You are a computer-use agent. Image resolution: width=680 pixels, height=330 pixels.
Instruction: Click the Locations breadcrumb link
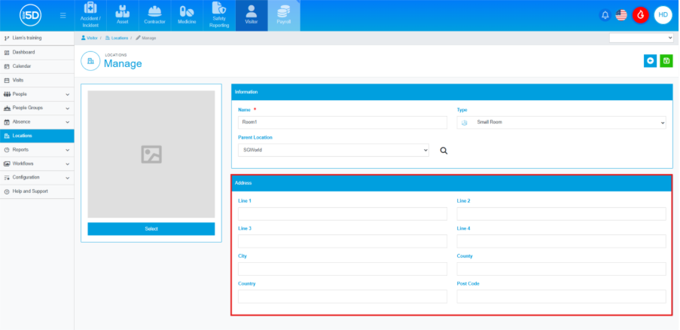pyautogui.click(x=119, y=37)
